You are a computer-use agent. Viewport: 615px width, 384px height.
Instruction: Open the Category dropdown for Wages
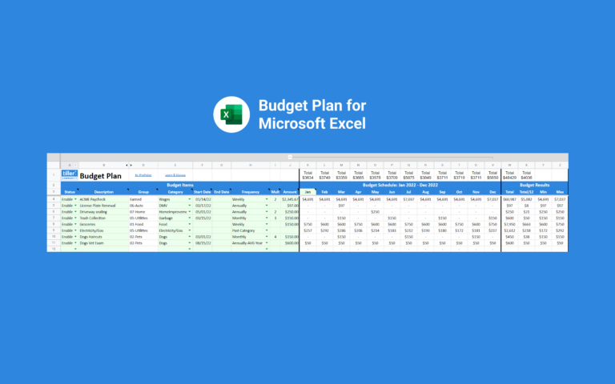pyautogui.click(x=190, y=199)
